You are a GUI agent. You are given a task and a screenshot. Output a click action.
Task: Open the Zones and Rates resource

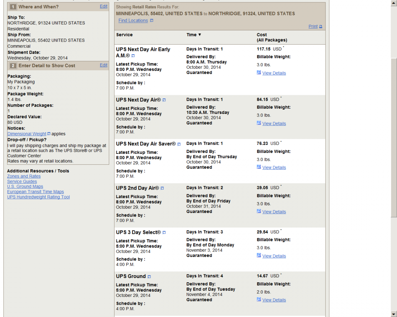(24, 176)
